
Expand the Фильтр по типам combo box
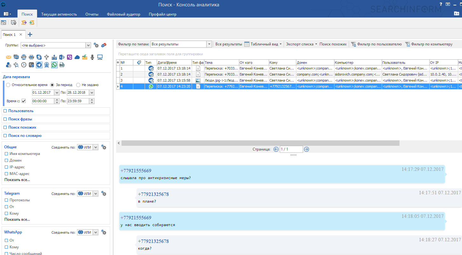point(209,44)
